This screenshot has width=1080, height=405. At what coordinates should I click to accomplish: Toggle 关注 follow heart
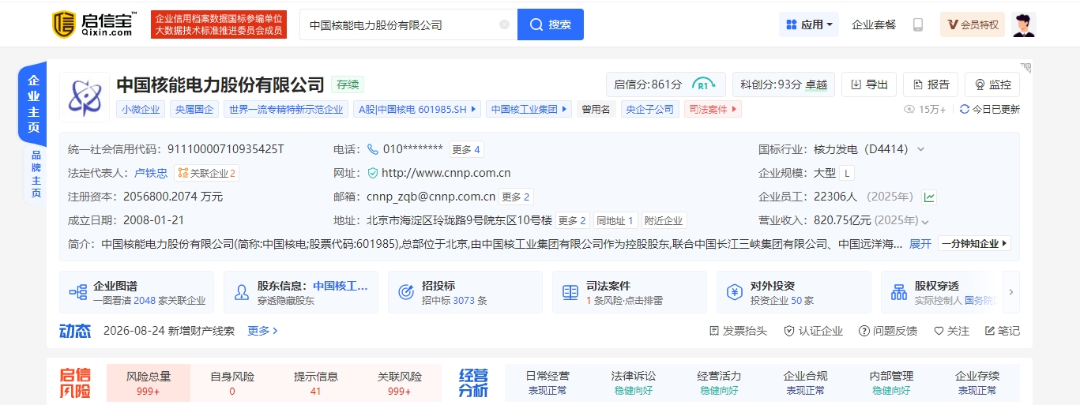pos(951,331)
